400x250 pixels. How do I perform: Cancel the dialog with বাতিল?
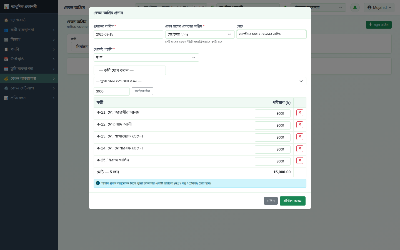click(271, 201)
